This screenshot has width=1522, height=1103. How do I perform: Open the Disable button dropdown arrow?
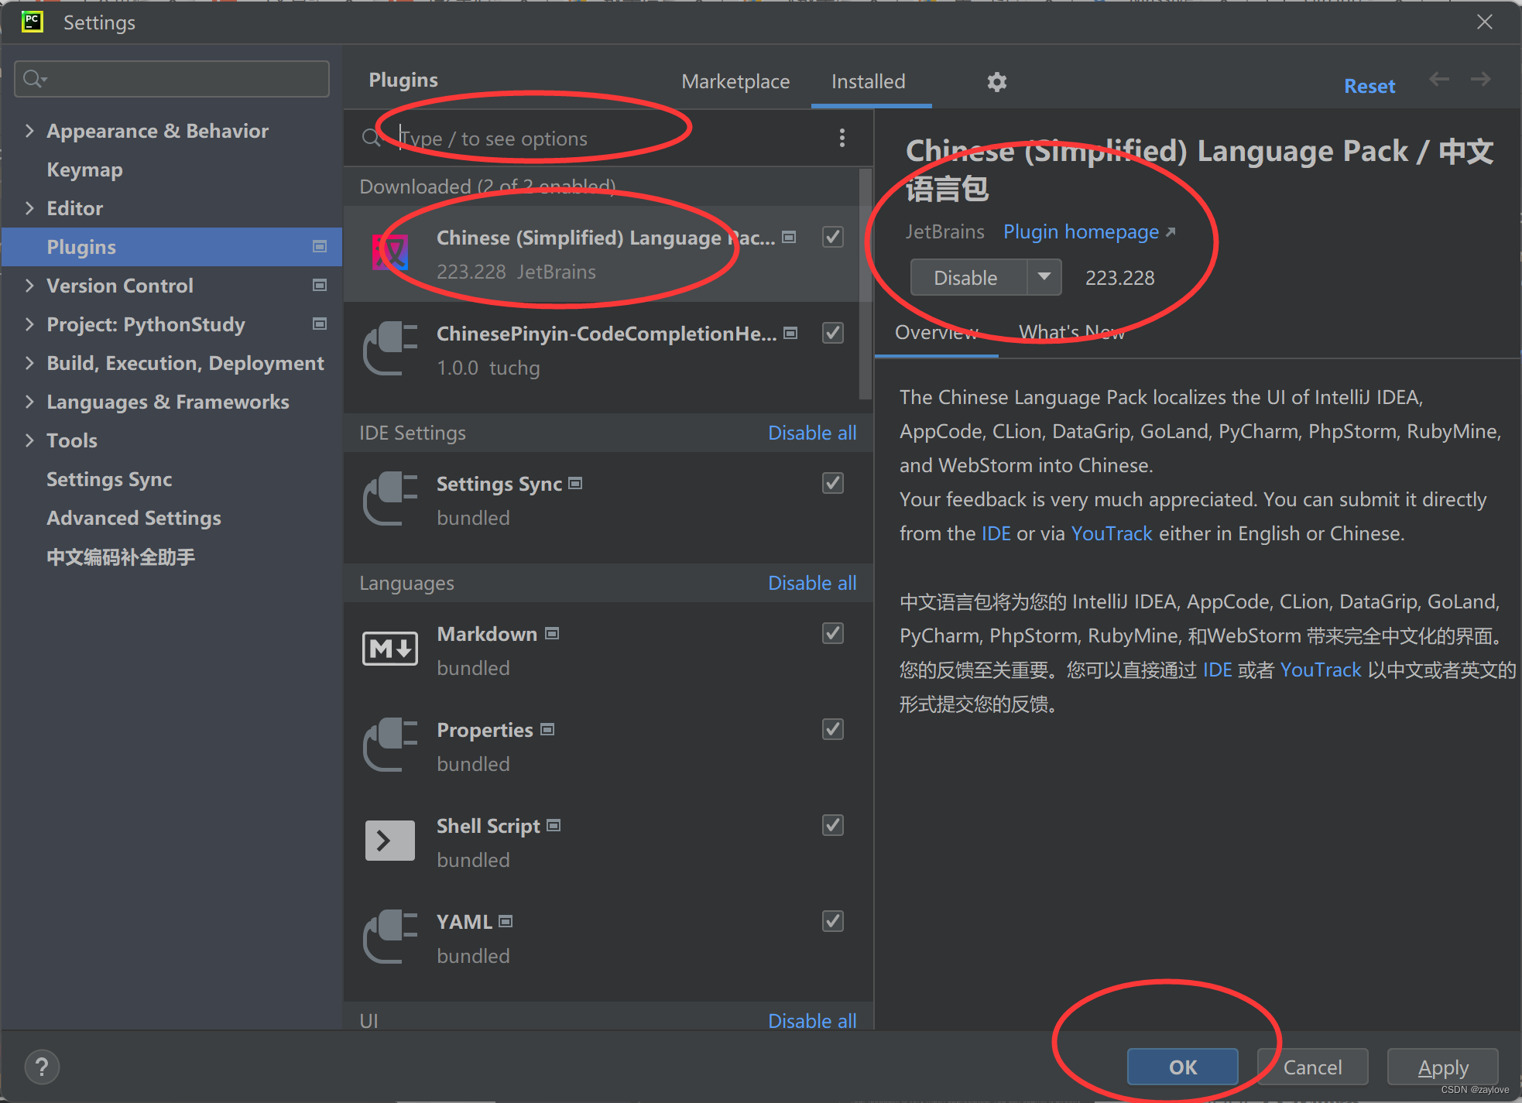click(x=1044, y=277)
